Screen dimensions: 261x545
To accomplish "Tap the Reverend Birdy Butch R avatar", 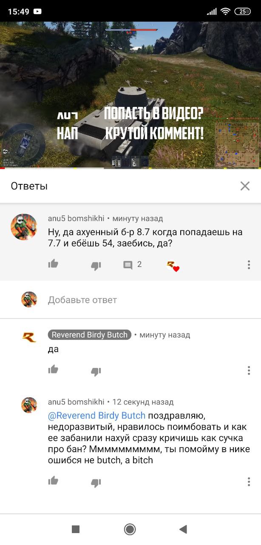I will tap(29, 337).
